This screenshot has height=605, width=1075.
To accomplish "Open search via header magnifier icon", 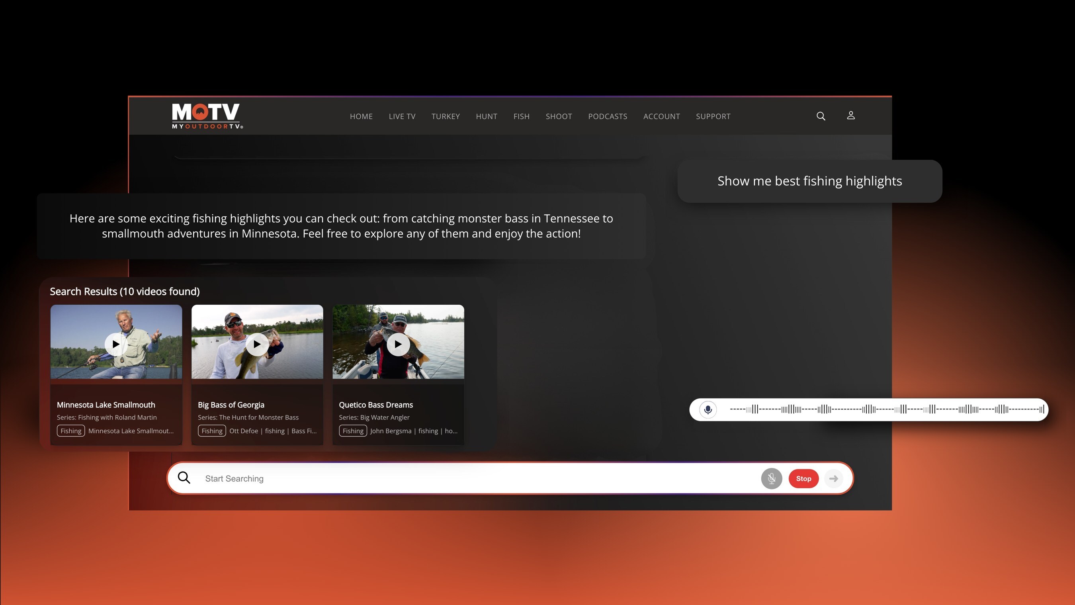I will coord(821,116).
